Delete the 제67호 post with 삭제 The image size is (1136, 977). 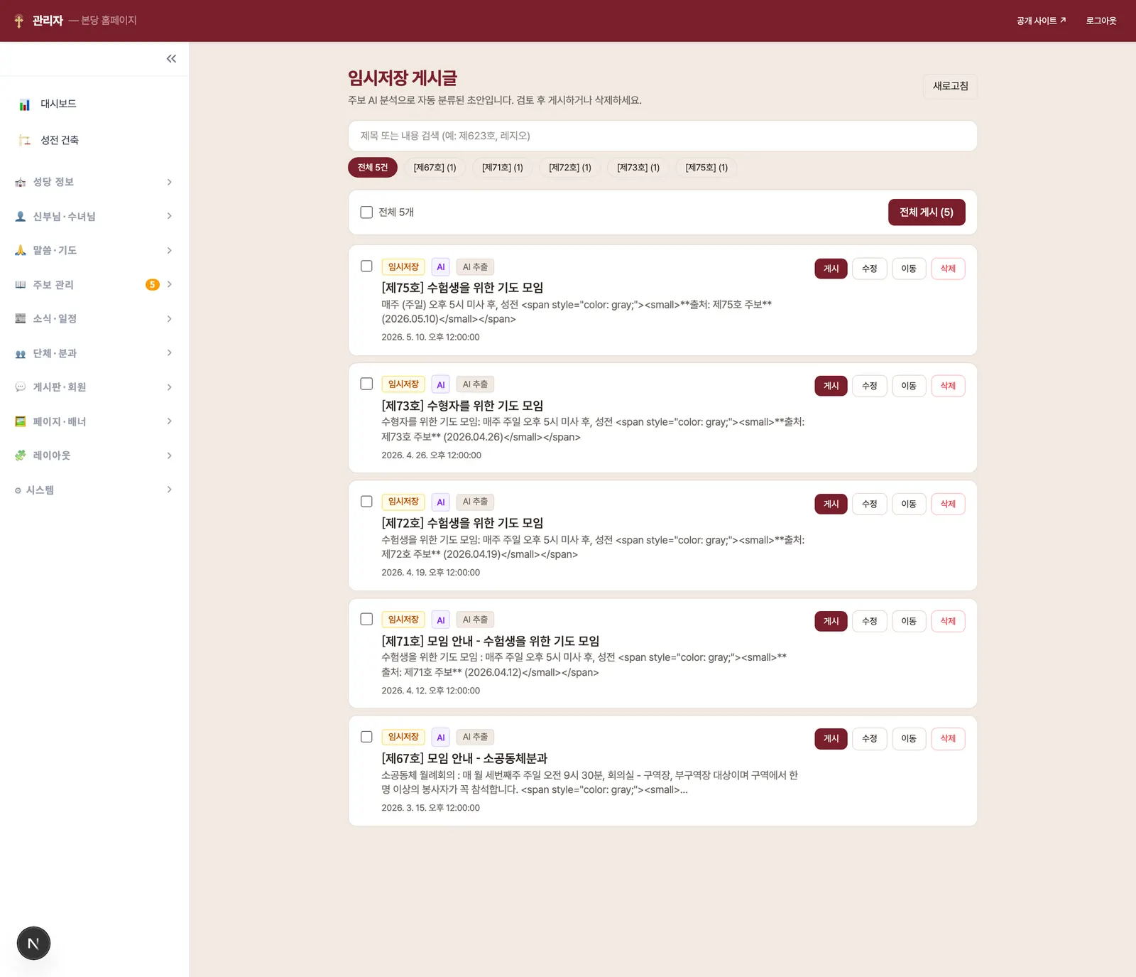click(x=948, y=738)
